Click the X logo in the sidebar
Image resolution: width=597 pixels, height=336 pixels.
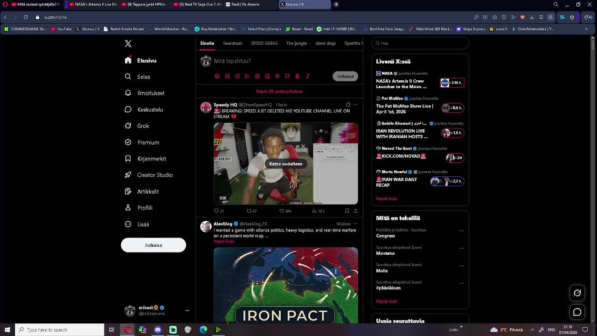[x=128, y=43]
